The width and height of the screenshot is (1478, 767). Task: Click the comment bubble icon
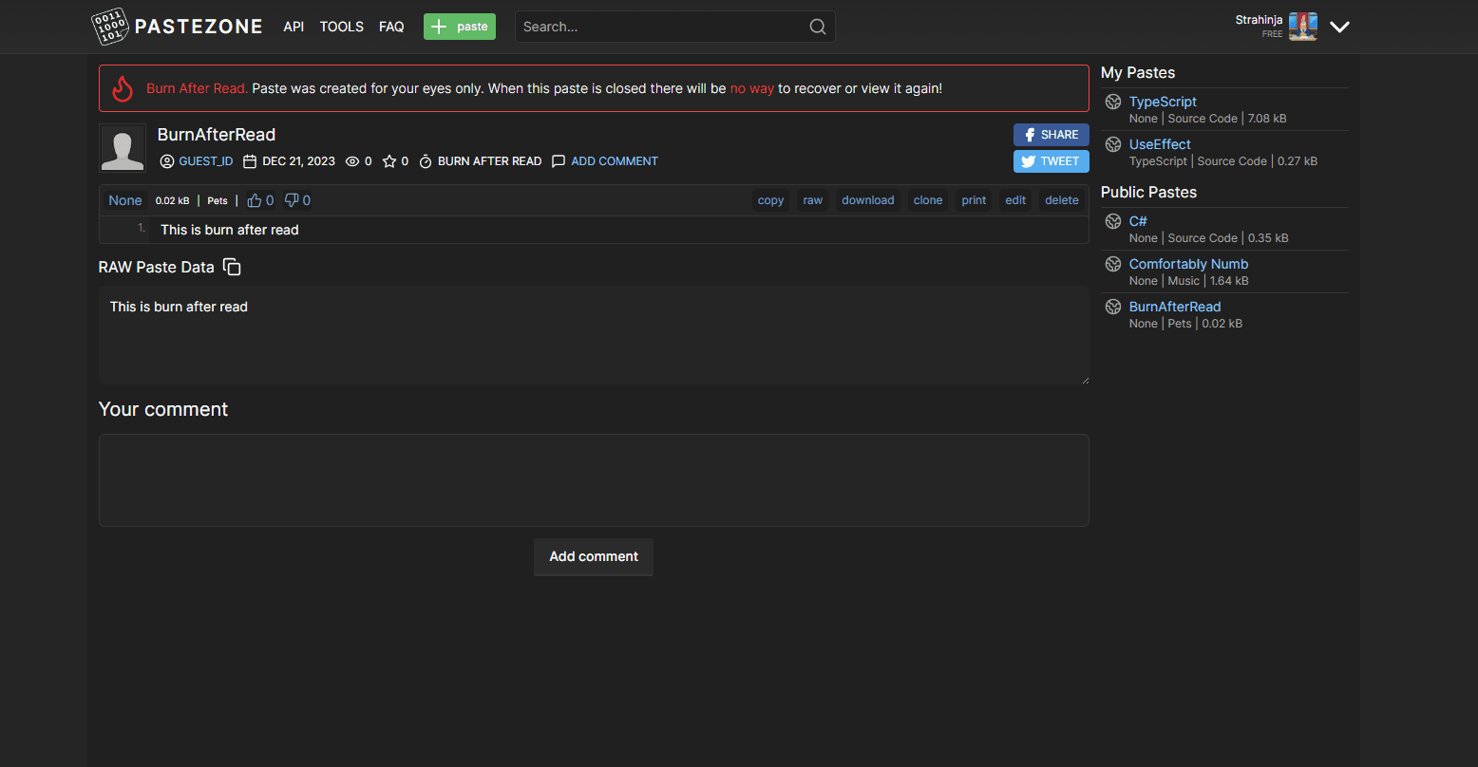[x=559, y=161]
